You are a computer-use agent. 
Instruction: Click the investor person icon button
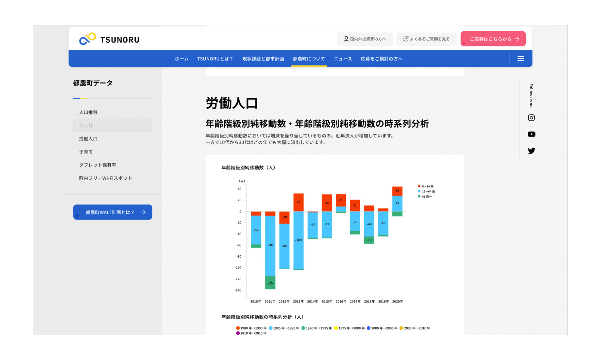[346, 39]
